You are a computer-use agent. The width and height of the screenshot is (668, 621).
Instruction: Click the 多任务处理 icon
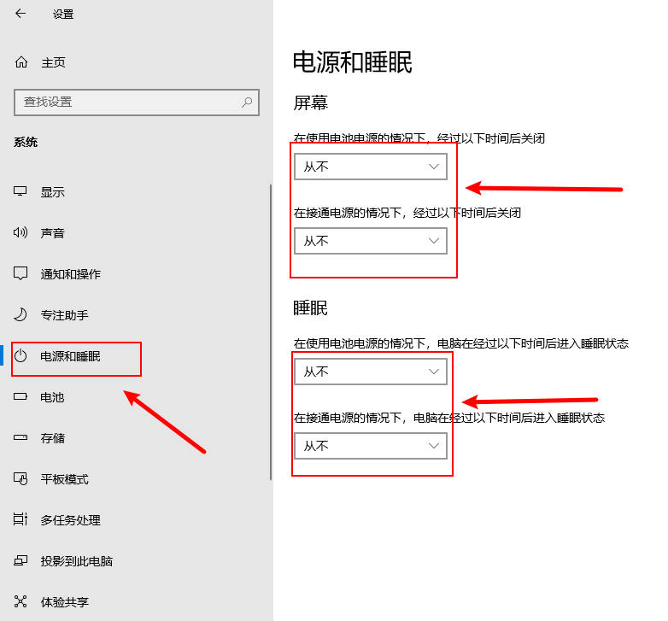coord(20,519)
